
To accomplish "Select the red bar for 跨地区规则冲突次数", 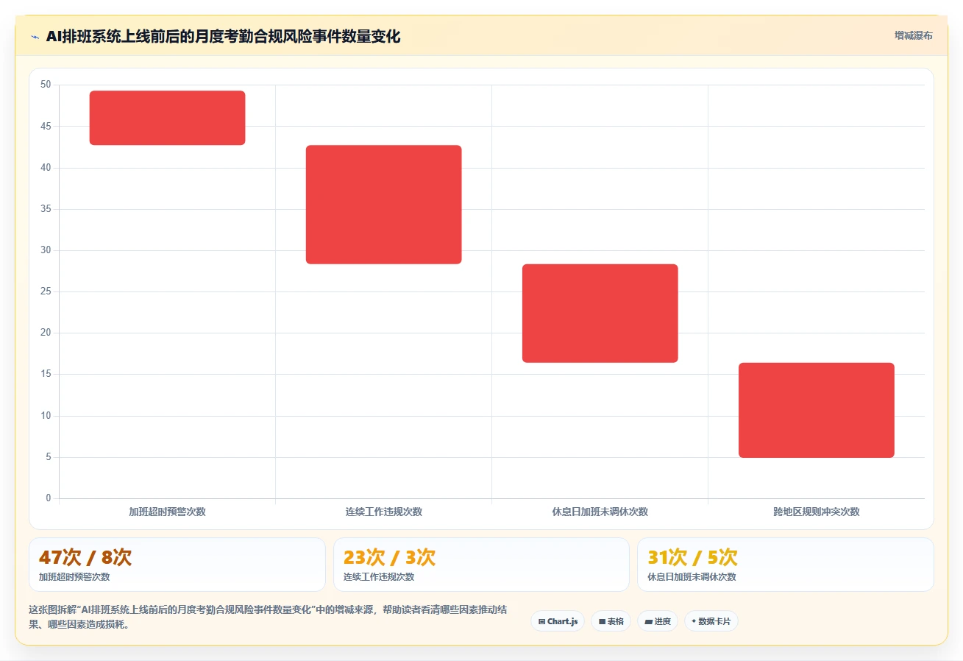I will 816,410.
